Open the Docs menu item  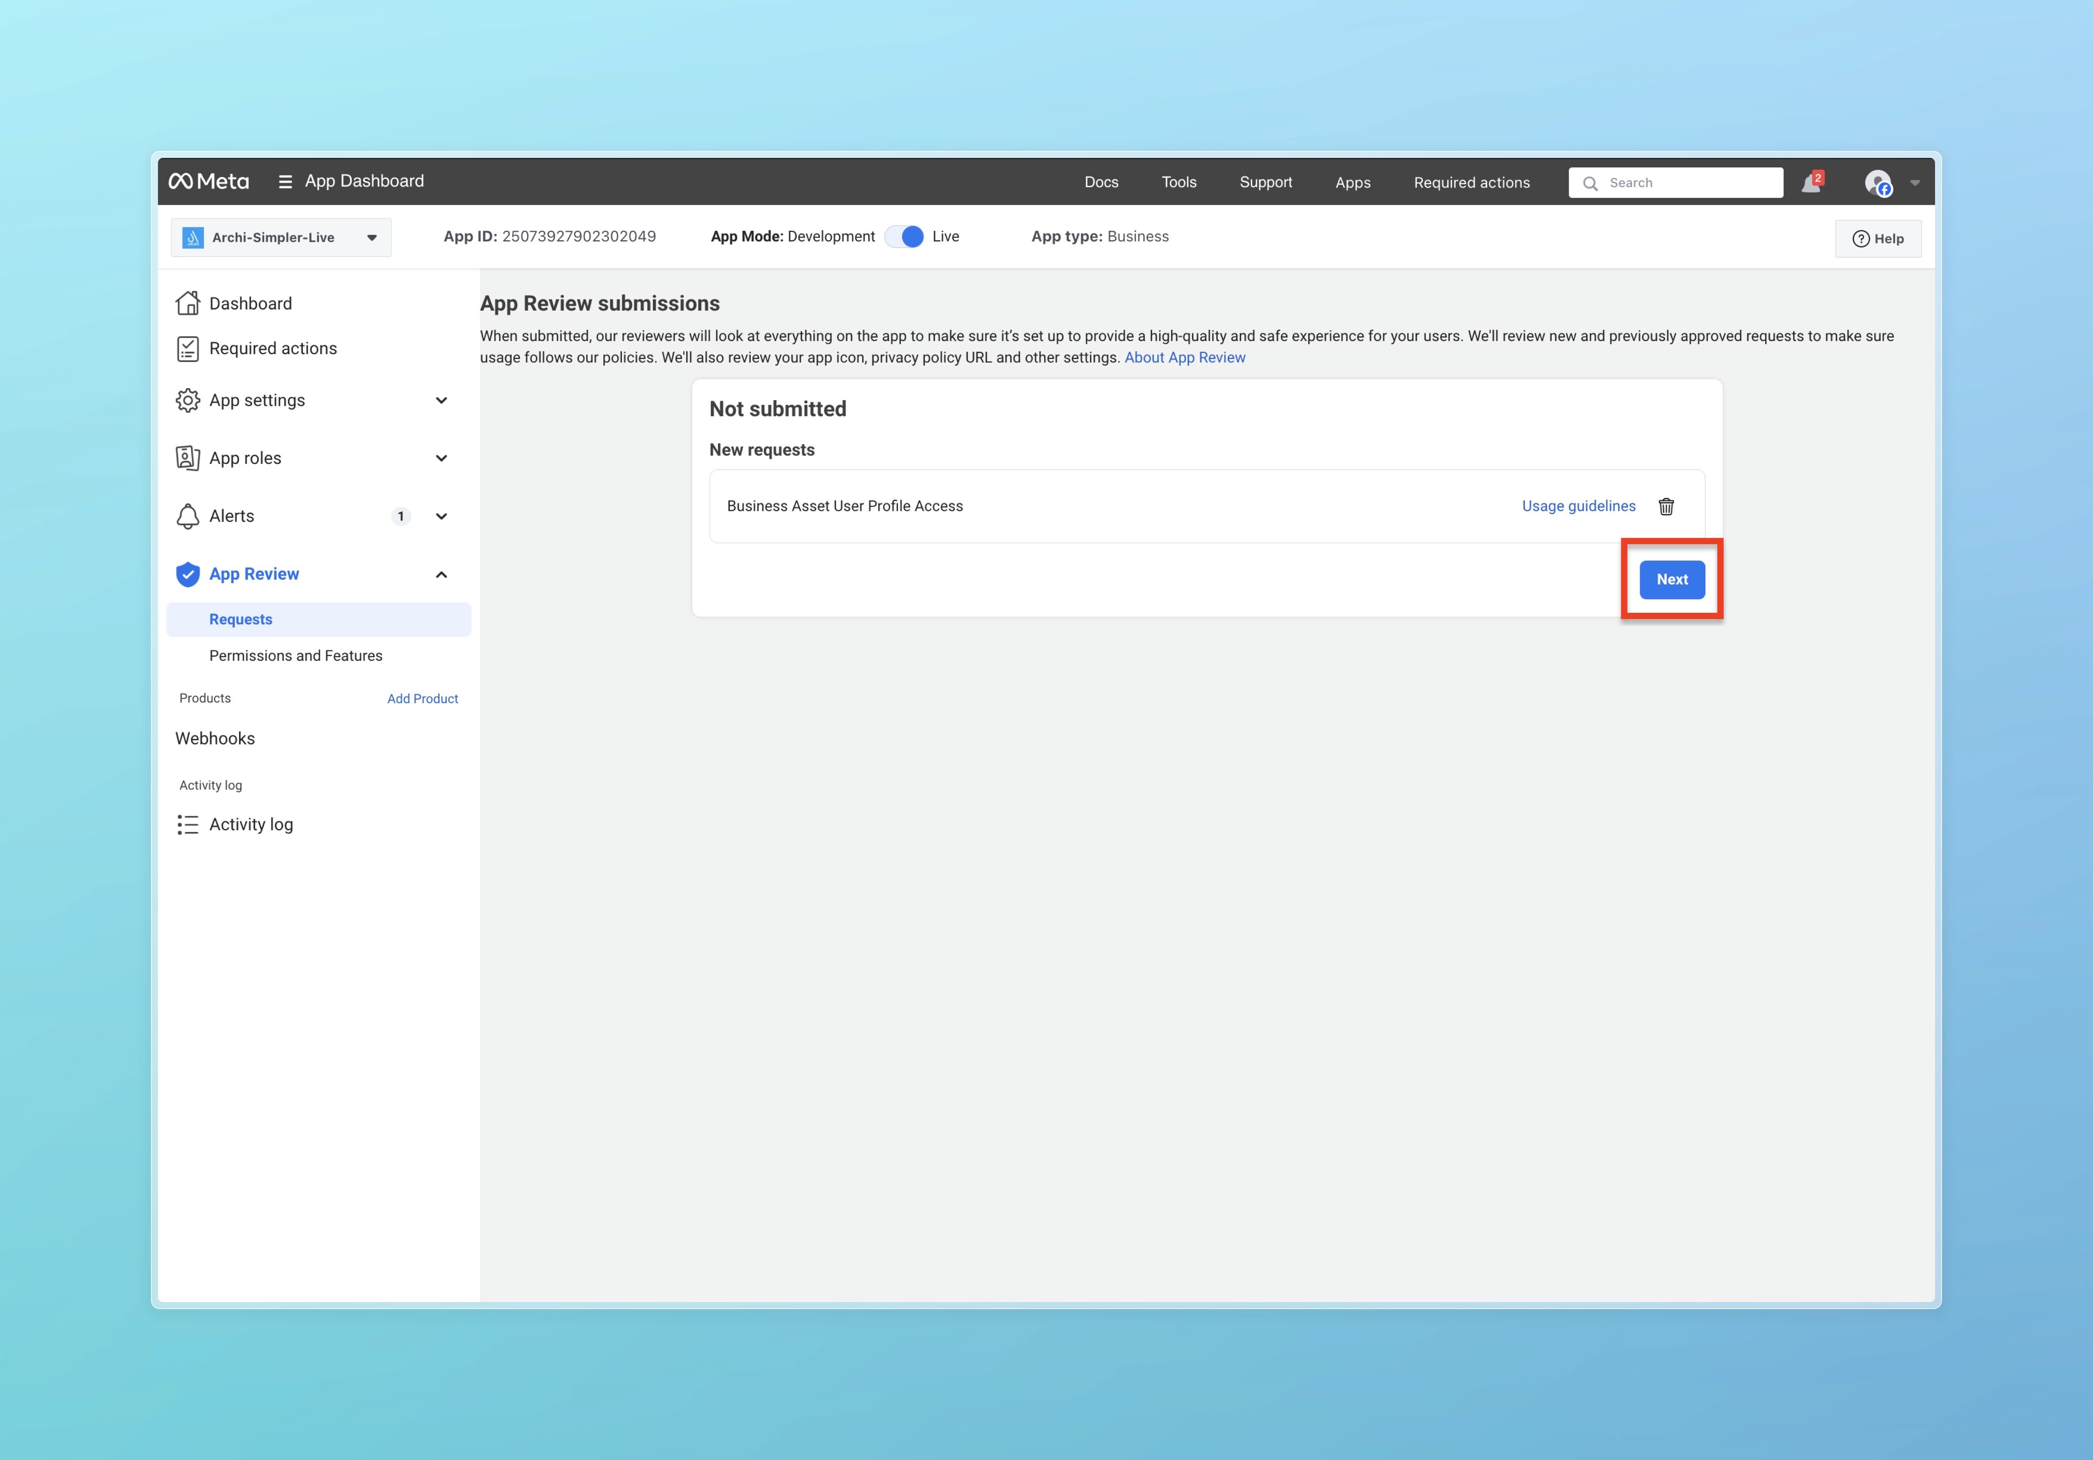pos(1100,182)
